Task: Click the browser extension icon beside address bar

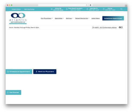Action: [x=90, y=5]
